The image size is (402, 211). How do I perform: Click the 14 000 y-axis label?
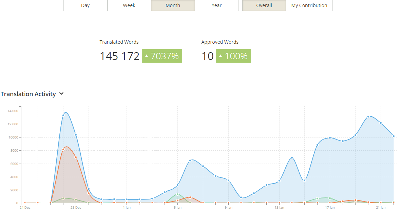(13, 111)
